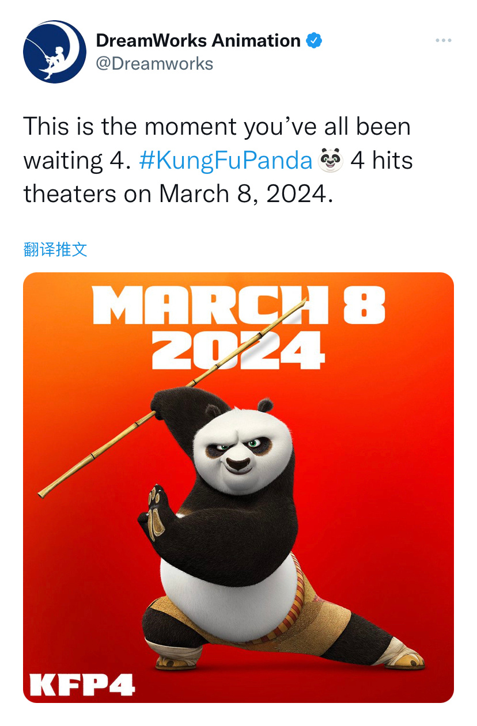Screen dimensions: 477x726
Task: Click the MARCH 8 headline on the poster
Action: tap(238, 306)
